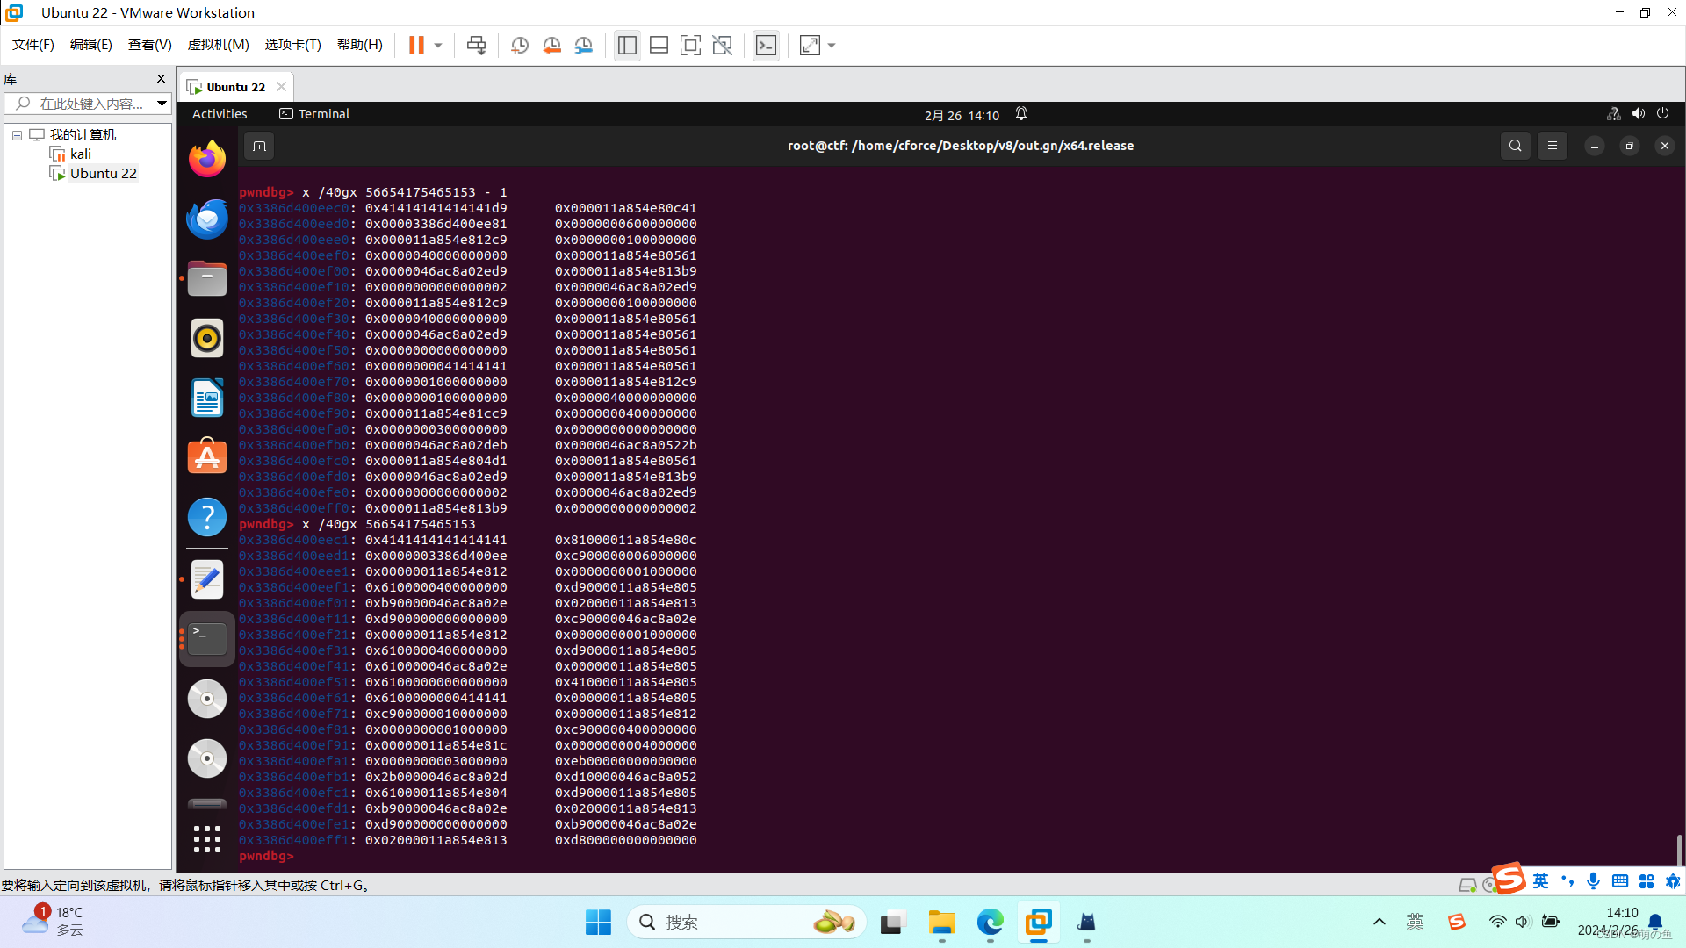The width and height of the screenshot is (1686, 948).
Task: Open terminal search
Action: pyautogui.click(x=1516, y=147)
